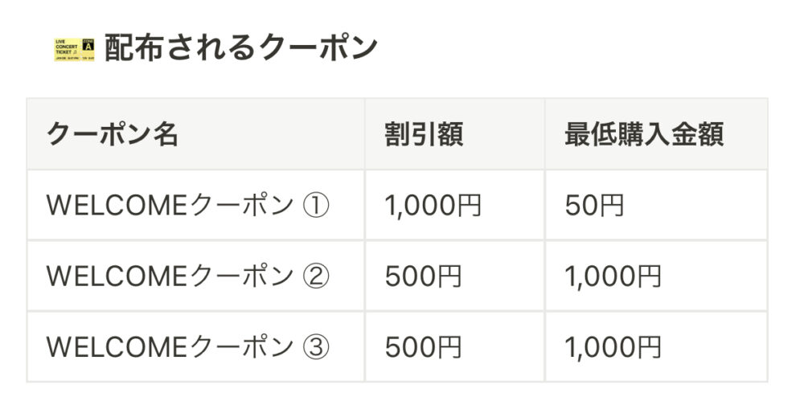Click the 割引額 column header
Screen dimensions: 804x393
pos(424,135)
